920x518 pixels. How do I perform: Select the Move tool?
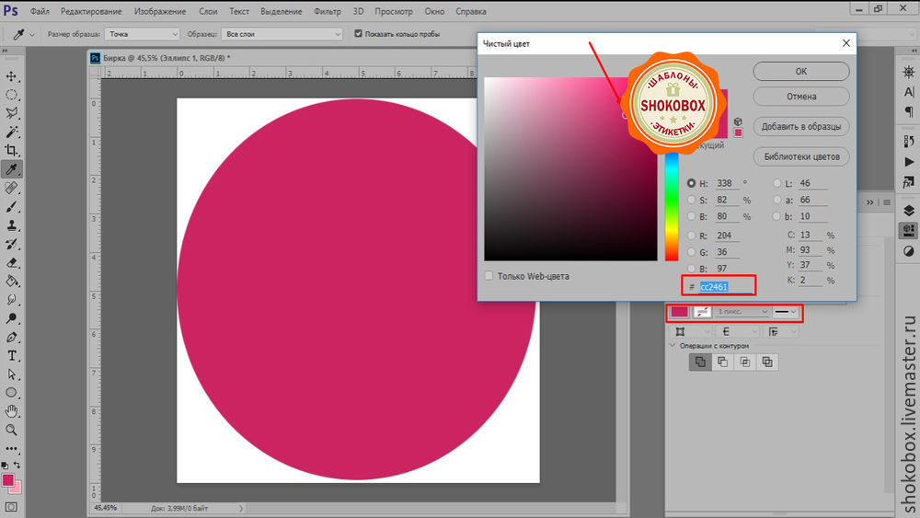click(x=13, y=75)
